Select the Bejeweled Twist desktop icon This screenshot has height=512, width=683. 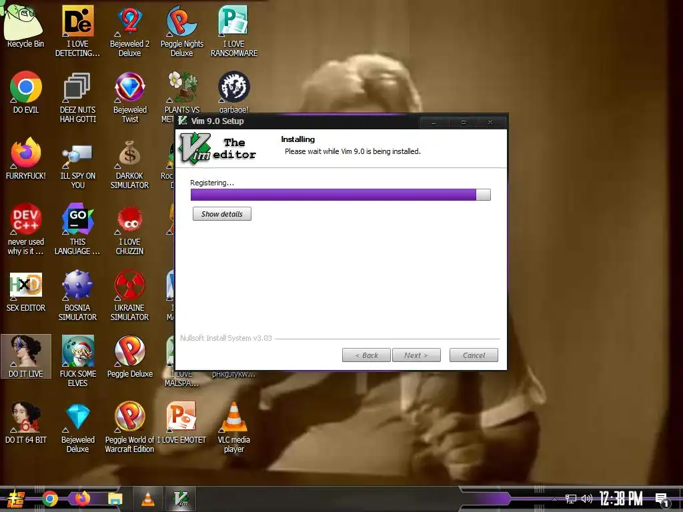click(x=130, y=97)
